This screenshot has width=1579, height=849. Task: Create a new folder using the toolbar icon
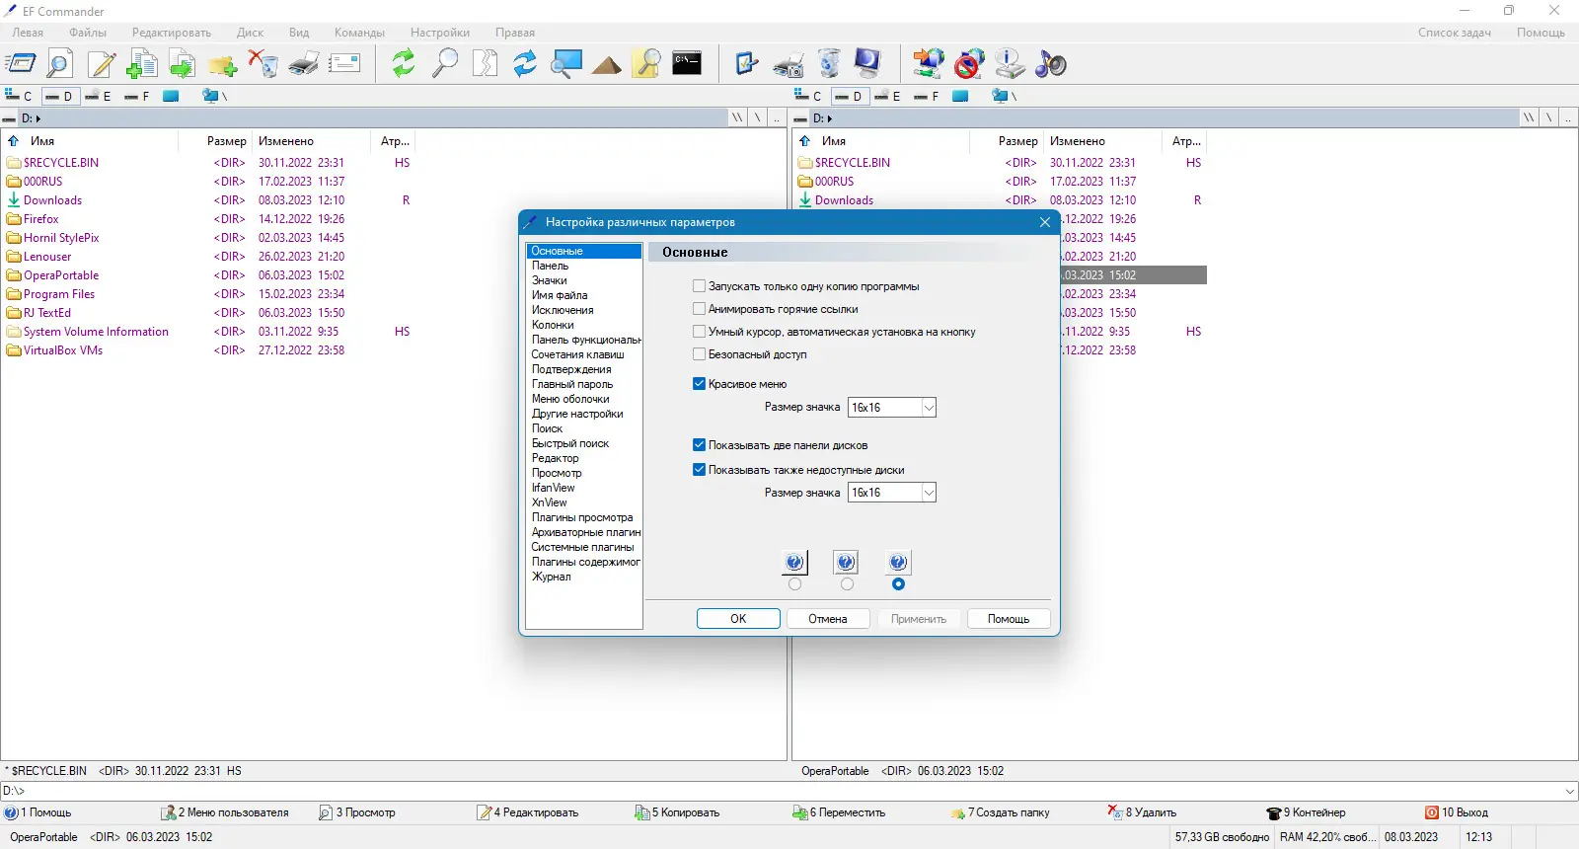coord(223,64)
